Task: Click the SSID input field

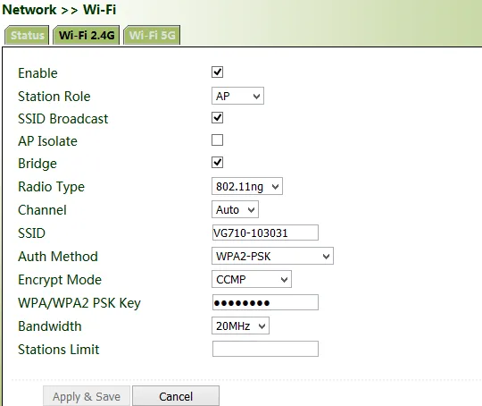Action: pos(265,233)
